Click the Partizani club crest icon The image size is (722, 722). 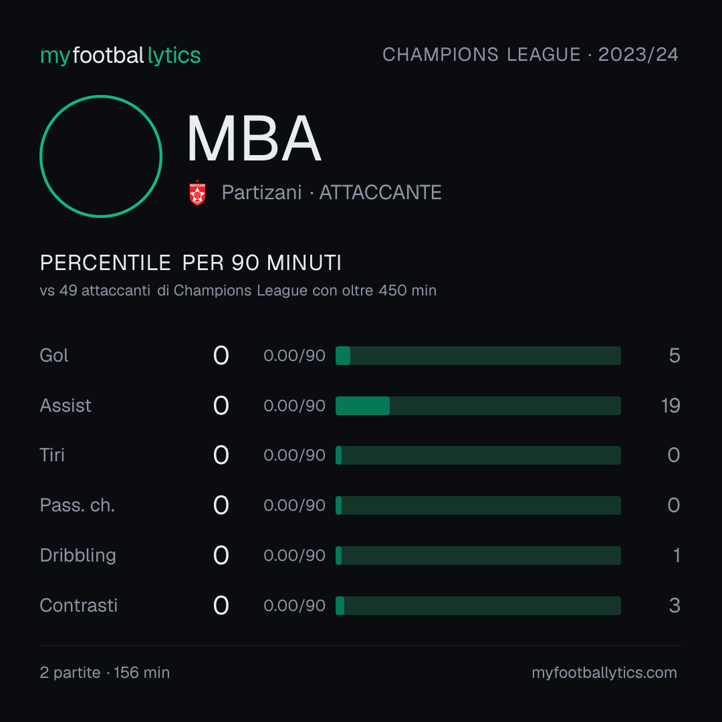point(197,193)
